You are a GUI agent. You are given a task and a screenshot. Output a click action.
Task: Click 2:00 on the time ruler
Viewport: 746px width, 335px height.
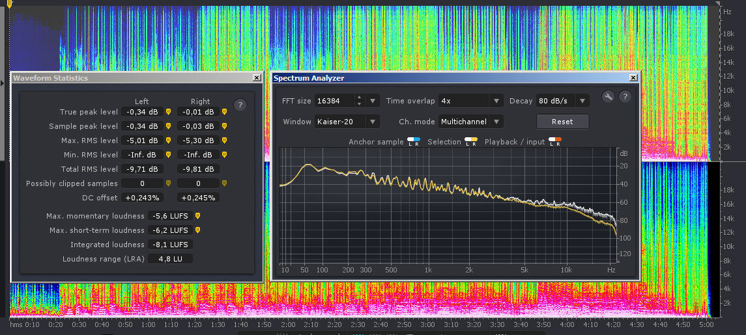(x=288, y=325)
